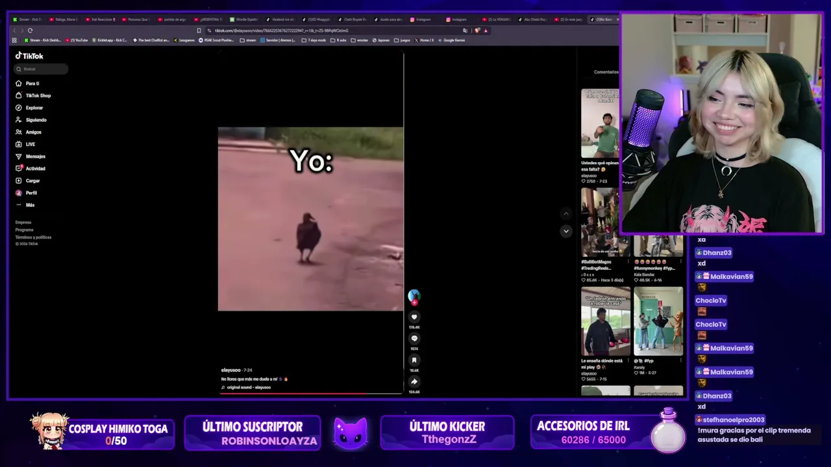Bookmark this page from the address bar
The image size is (831, 467).
[x=199, y=30]
